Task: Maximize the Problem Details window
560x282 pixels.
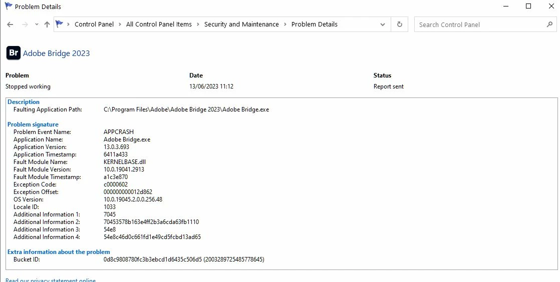Action: coord(528,6)
